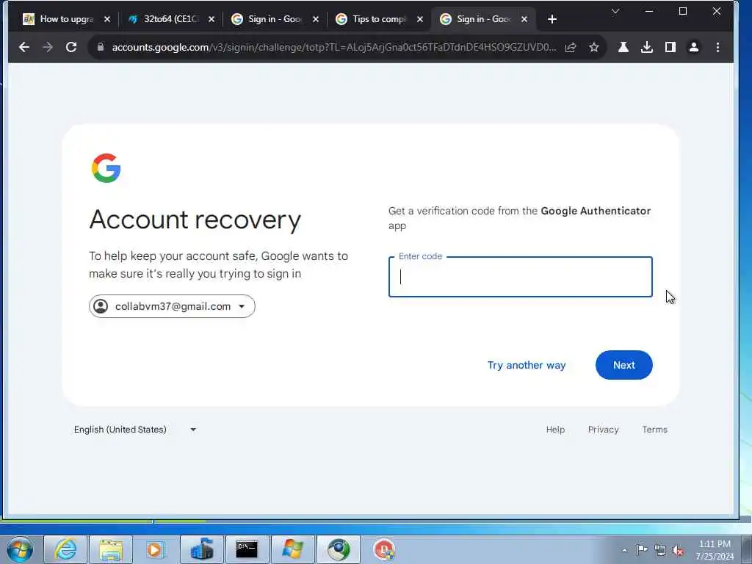Viewport: 752px width, 564px height.
Task: Open the English (United States) language dropdown
Action: click(135, 429)
